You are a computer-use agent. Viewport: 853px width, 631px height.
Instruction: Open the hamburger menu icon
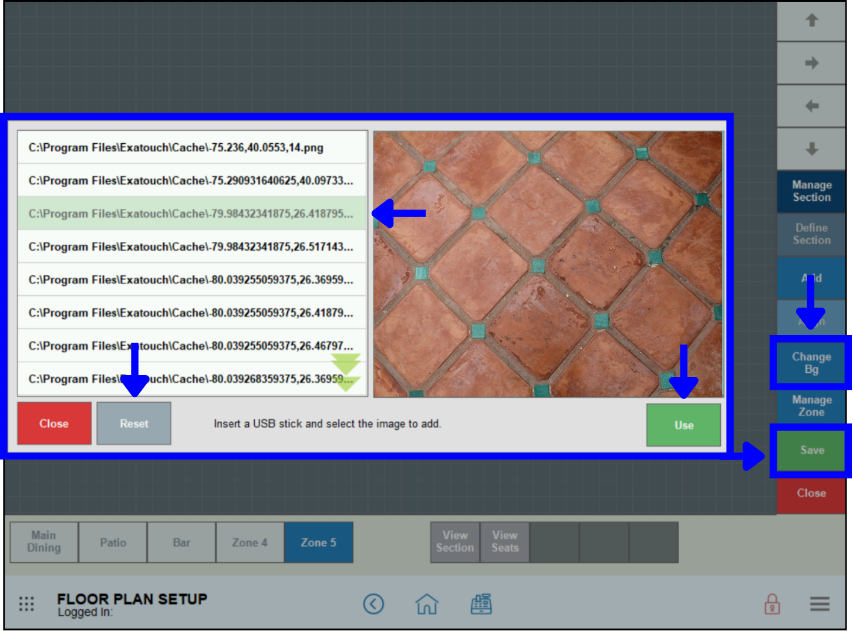[820, 604]
